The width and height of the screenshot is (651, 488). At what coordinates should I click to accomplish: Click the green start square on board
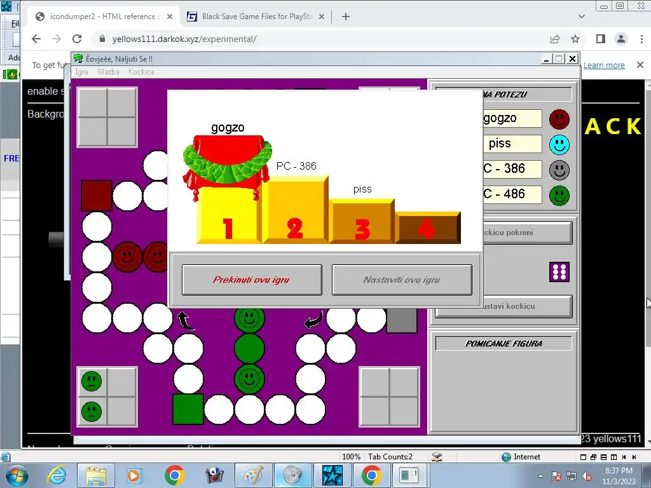pos(188,409)
